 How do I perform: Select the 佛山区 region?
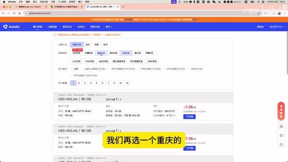[138, 53]
